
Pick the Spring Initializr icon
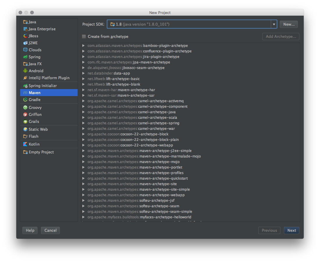[26, 86]
